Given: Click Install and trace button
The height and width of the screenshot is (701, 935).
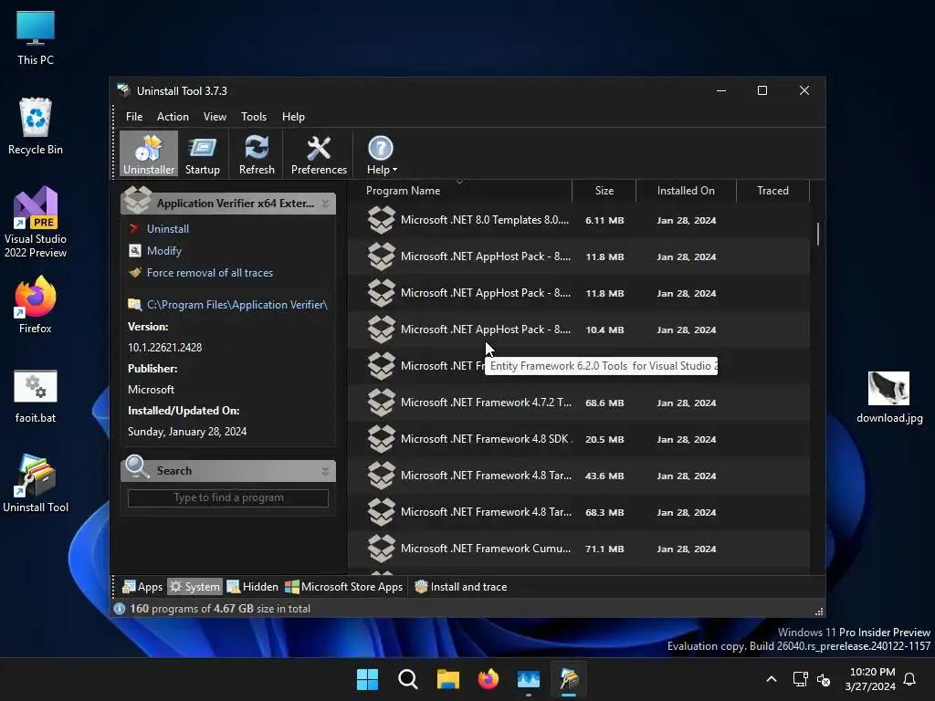Looking at the screenshot, I should click(x=460, y=587).
